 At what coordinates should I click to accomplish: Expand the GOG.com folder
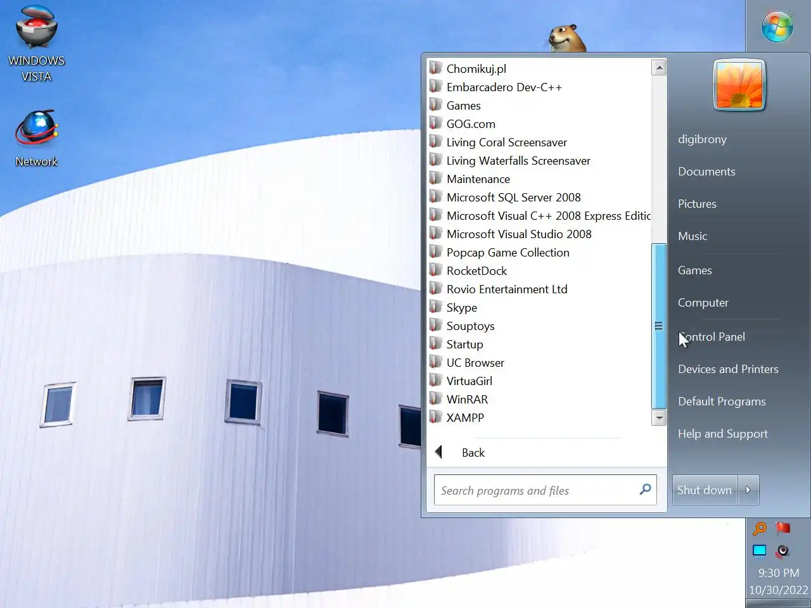539,123
